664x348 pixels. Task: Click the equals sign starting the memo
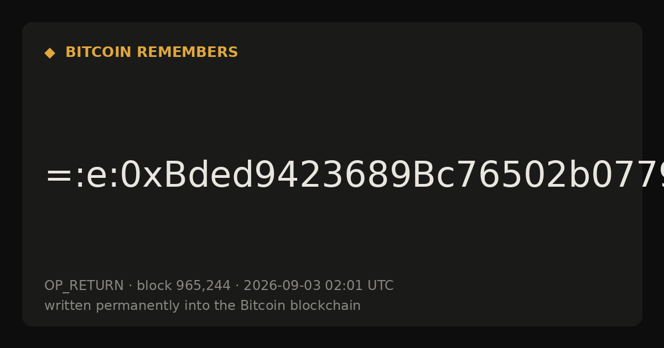pos(58,177)
